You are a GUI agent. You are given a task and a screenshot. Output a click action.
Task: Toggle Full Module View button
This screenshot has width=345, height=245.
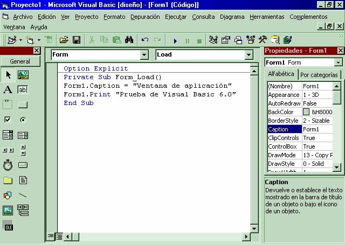coord(59,236)
